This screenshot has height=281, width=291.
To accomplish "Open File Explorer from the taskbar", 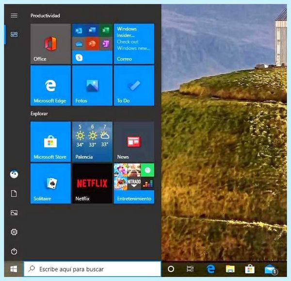I will [230, 269].
